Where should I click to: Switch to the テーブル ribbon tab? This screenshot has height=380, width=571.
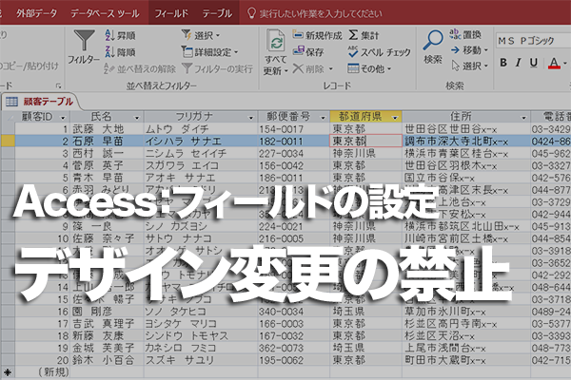217,13
